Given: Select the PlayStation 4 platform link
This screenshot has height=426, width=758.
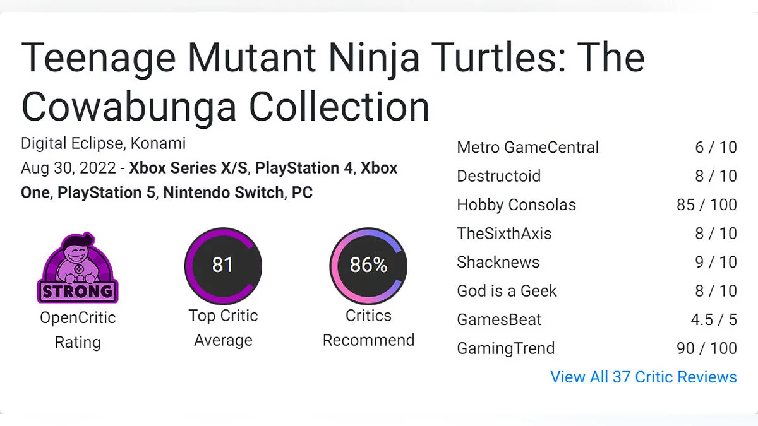Looking at the screenshot, I should [306, 169].
